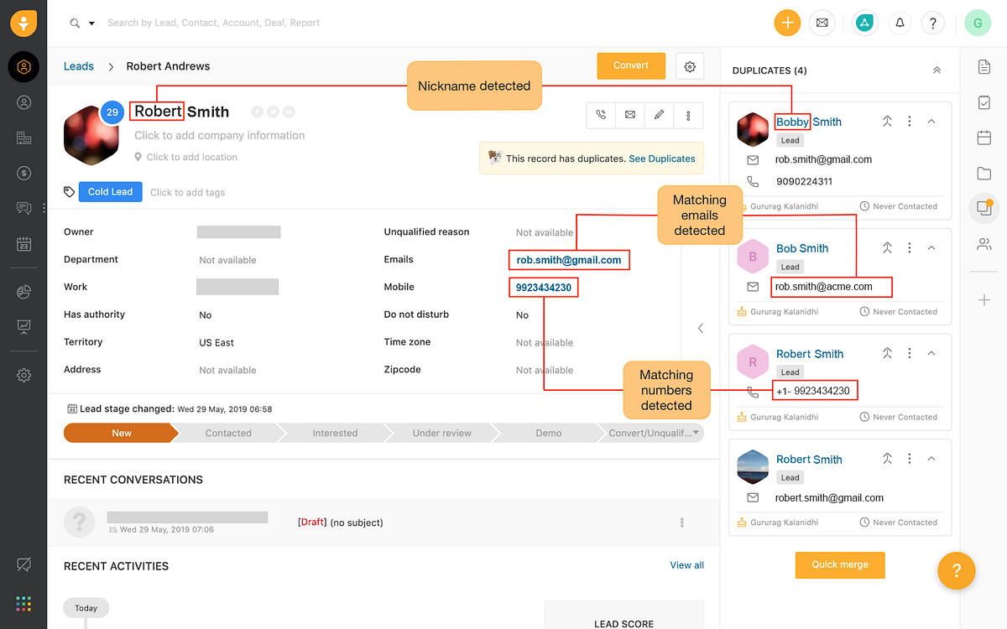Viewport: 1007px width, 629px height.
Task: Collapse the Bob Smith duplicate card
Action: 931,247
